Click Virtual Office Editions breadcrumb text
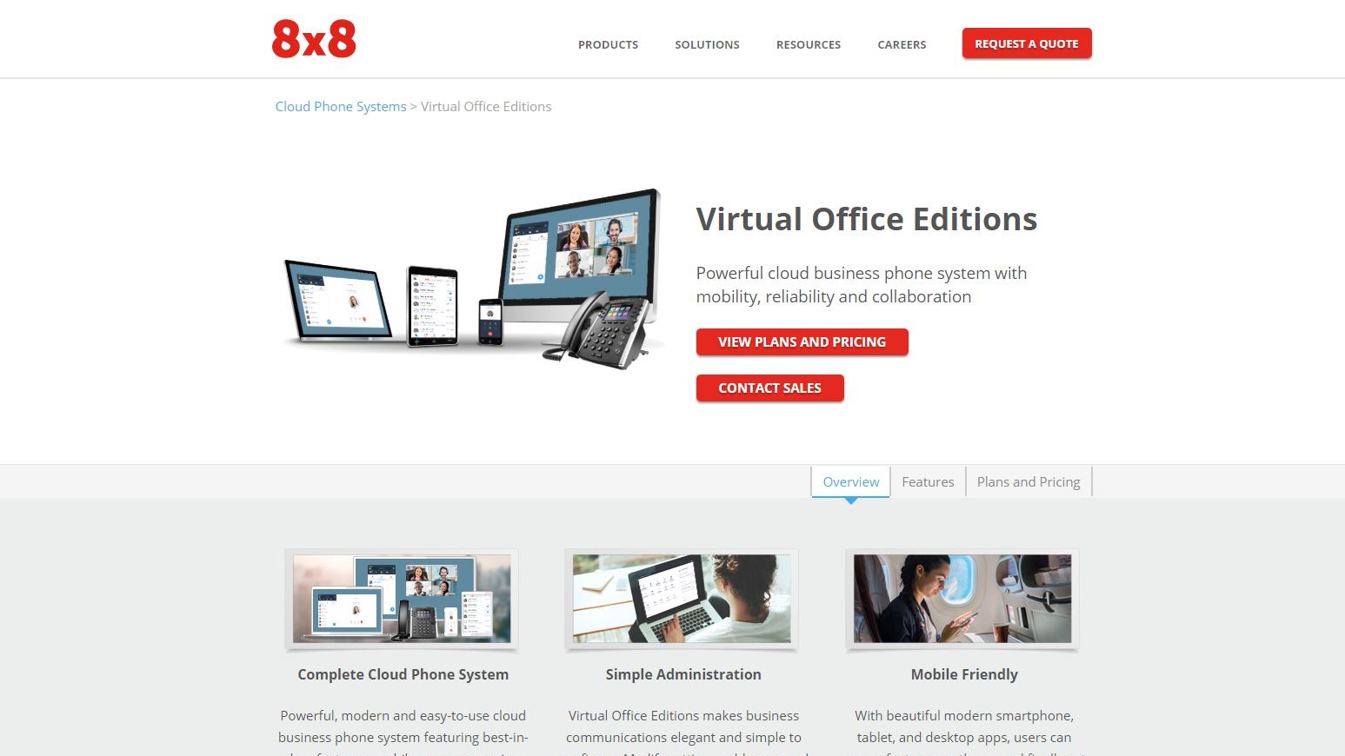1345x756 pixels. coord(486,106)
